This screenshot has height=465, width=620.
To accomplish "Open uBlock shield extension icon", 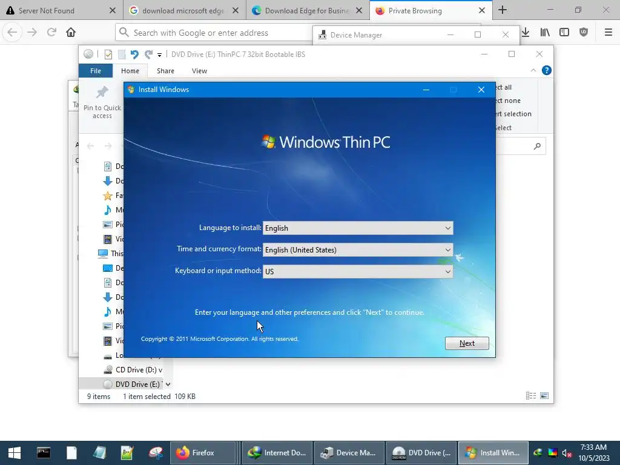I will point(584,33).
